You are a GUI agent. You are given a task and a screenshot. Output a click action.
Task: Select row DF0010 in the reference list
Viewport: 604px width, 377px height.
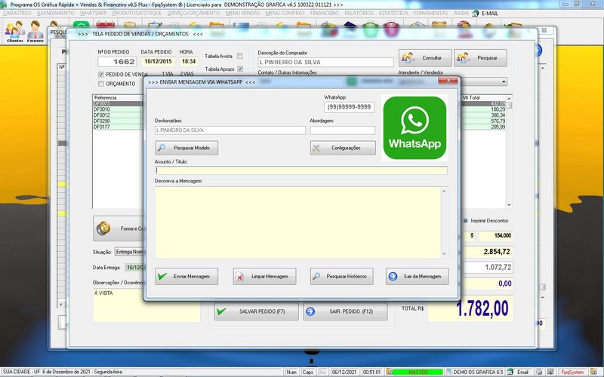click(x=118, y=109)
